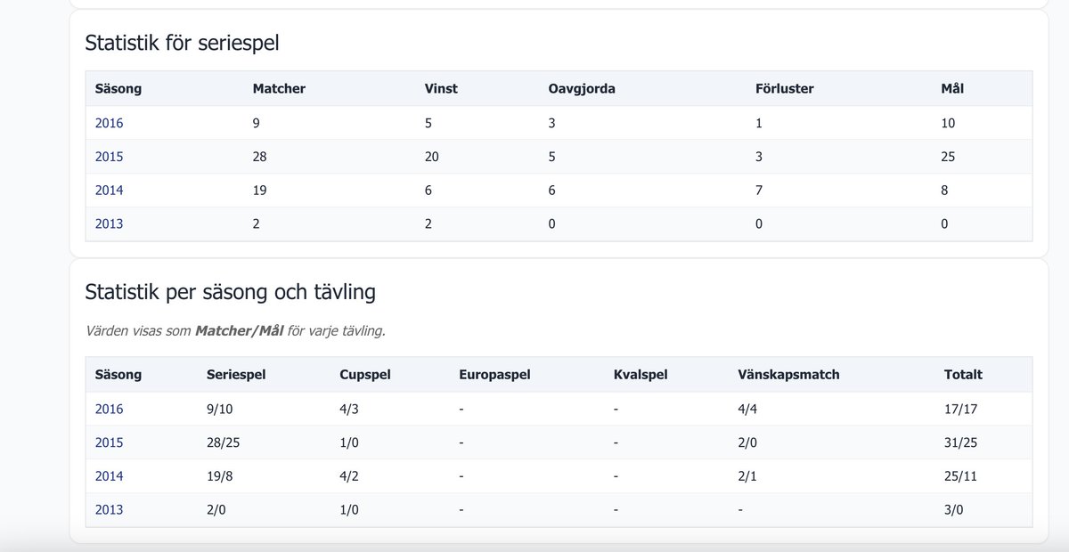Click Vänskapsmatch value '4/4' for 2016

(x=749, y=410)
